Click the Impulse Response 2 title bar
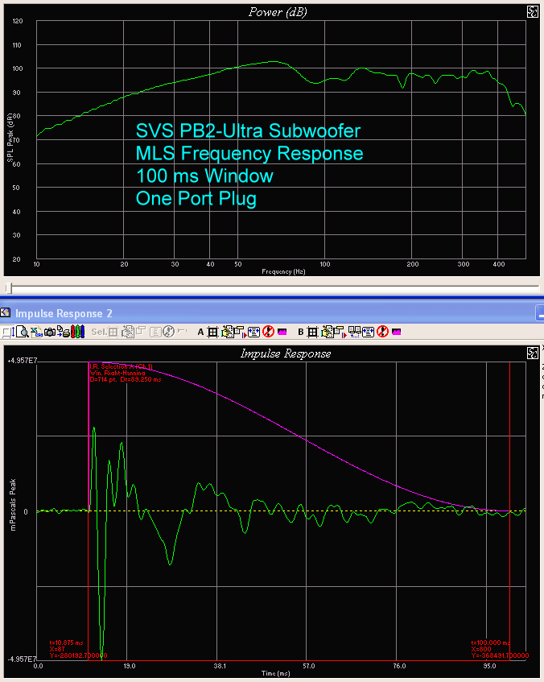The width and height of the screenshot is (544, 682). click(x=241, y=313)
